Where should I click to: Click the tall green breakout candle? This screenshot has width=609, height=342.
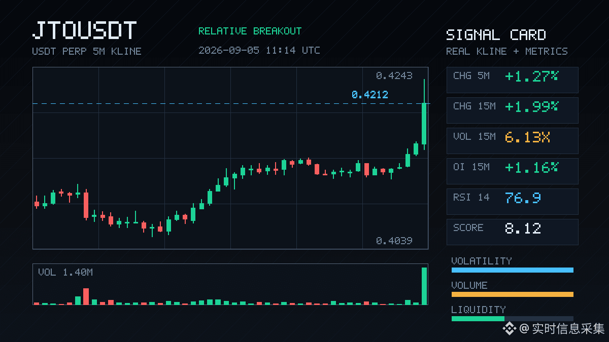(x=424, y=123)
